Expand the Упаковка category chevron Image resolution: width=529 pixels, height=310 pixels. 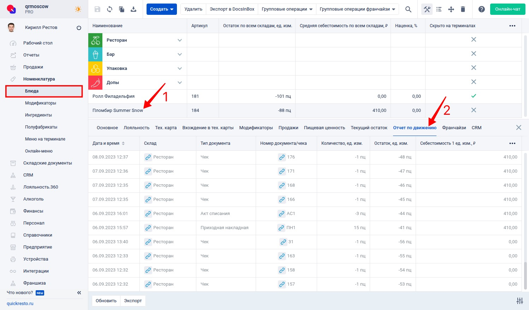180,68
